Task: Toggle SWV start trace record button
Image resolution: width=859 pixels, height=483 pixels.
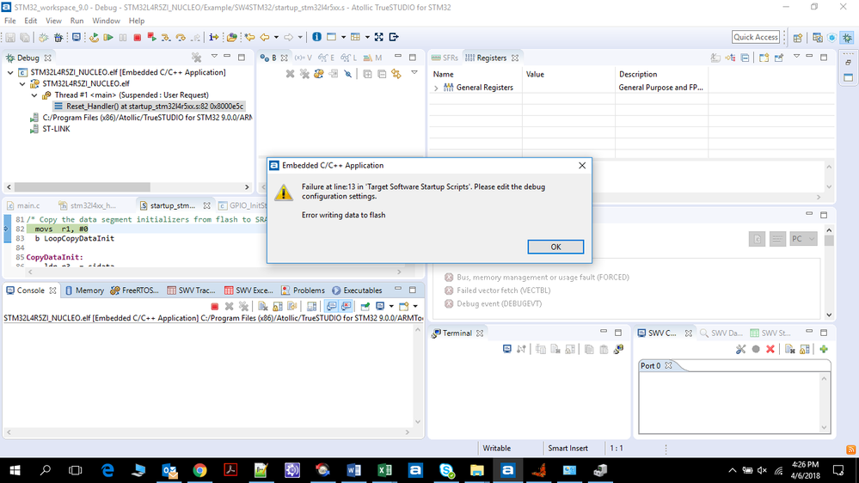Action: pos(756,349)
